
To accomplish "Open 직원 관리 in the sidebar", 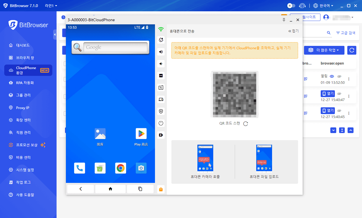I will [x=28, y=132].
